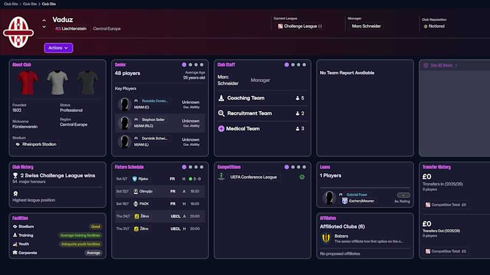Click the Coaching Team cone icon

coord(221,98)
